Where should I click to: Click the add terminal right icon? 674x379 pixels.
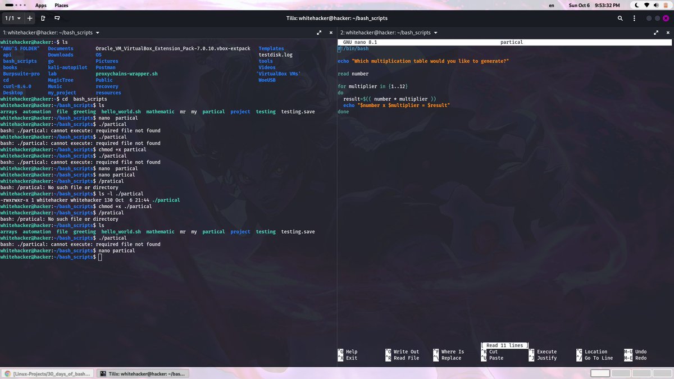click(x=43, y=18)
